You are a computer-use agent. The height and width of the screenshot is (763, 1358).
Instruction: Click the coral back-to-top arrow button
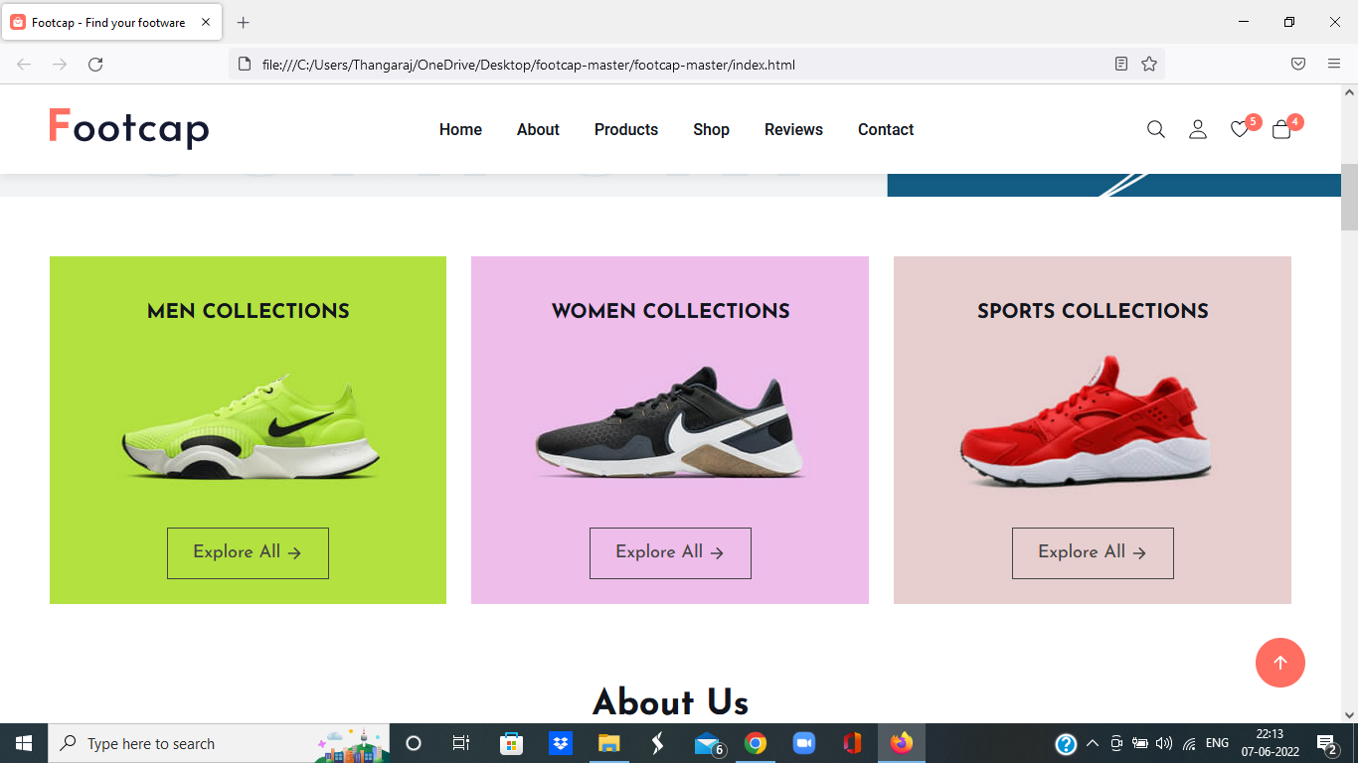click(x=1280, y=663)
